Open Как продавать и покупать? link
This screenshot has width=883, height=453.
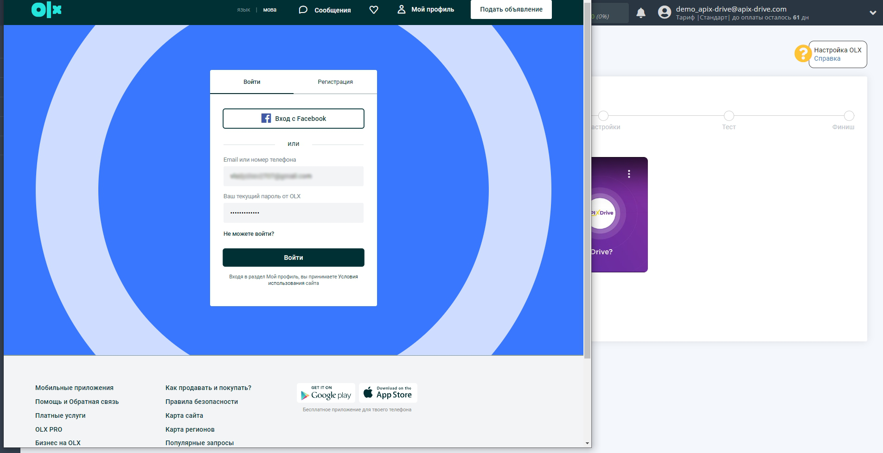point(208,388)
